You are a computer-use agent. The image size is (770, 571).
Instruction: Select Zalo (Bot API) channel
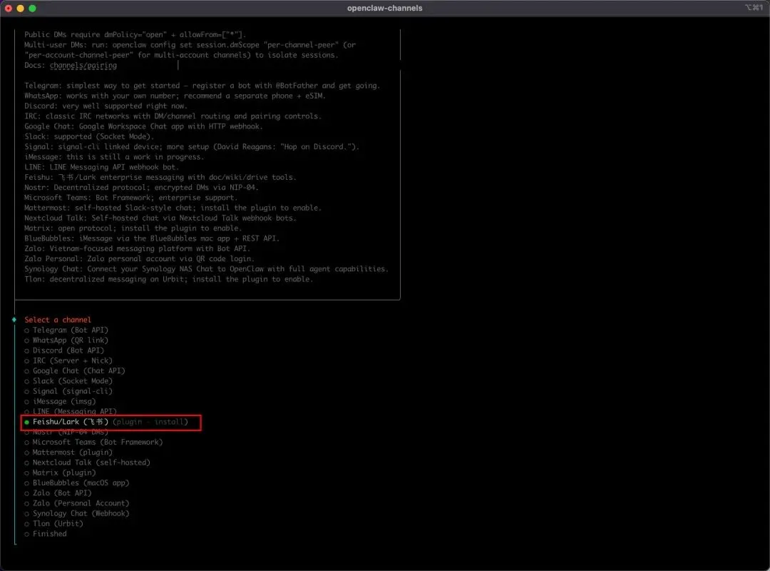(x=58, y=493)
